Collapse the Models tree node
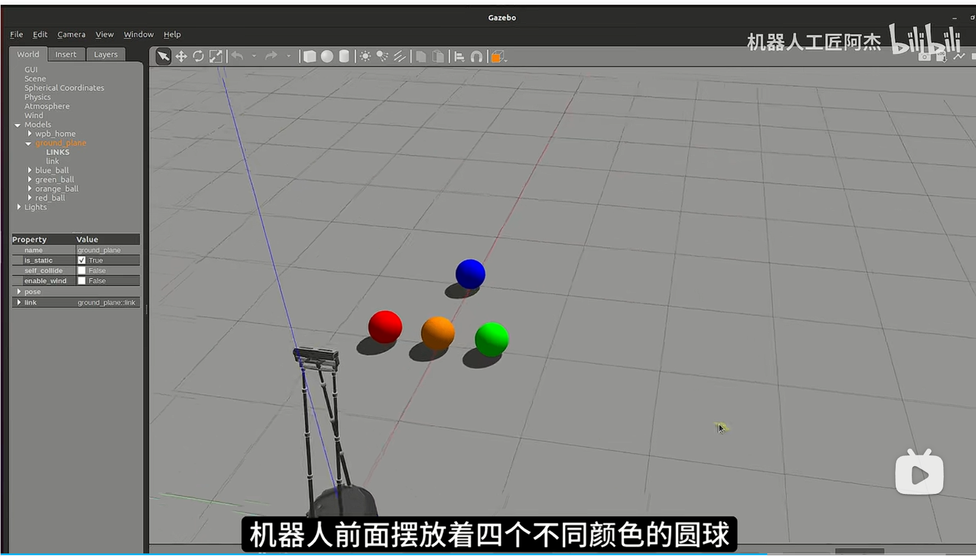Viewport: 976px width, 557px height. 18,125
